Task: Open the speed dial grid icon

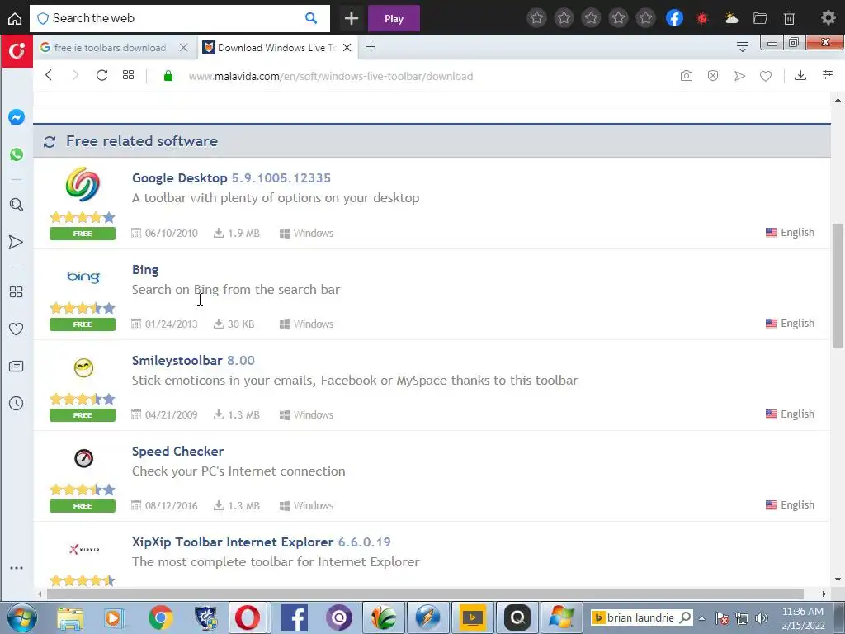Action: coord(128,75)
